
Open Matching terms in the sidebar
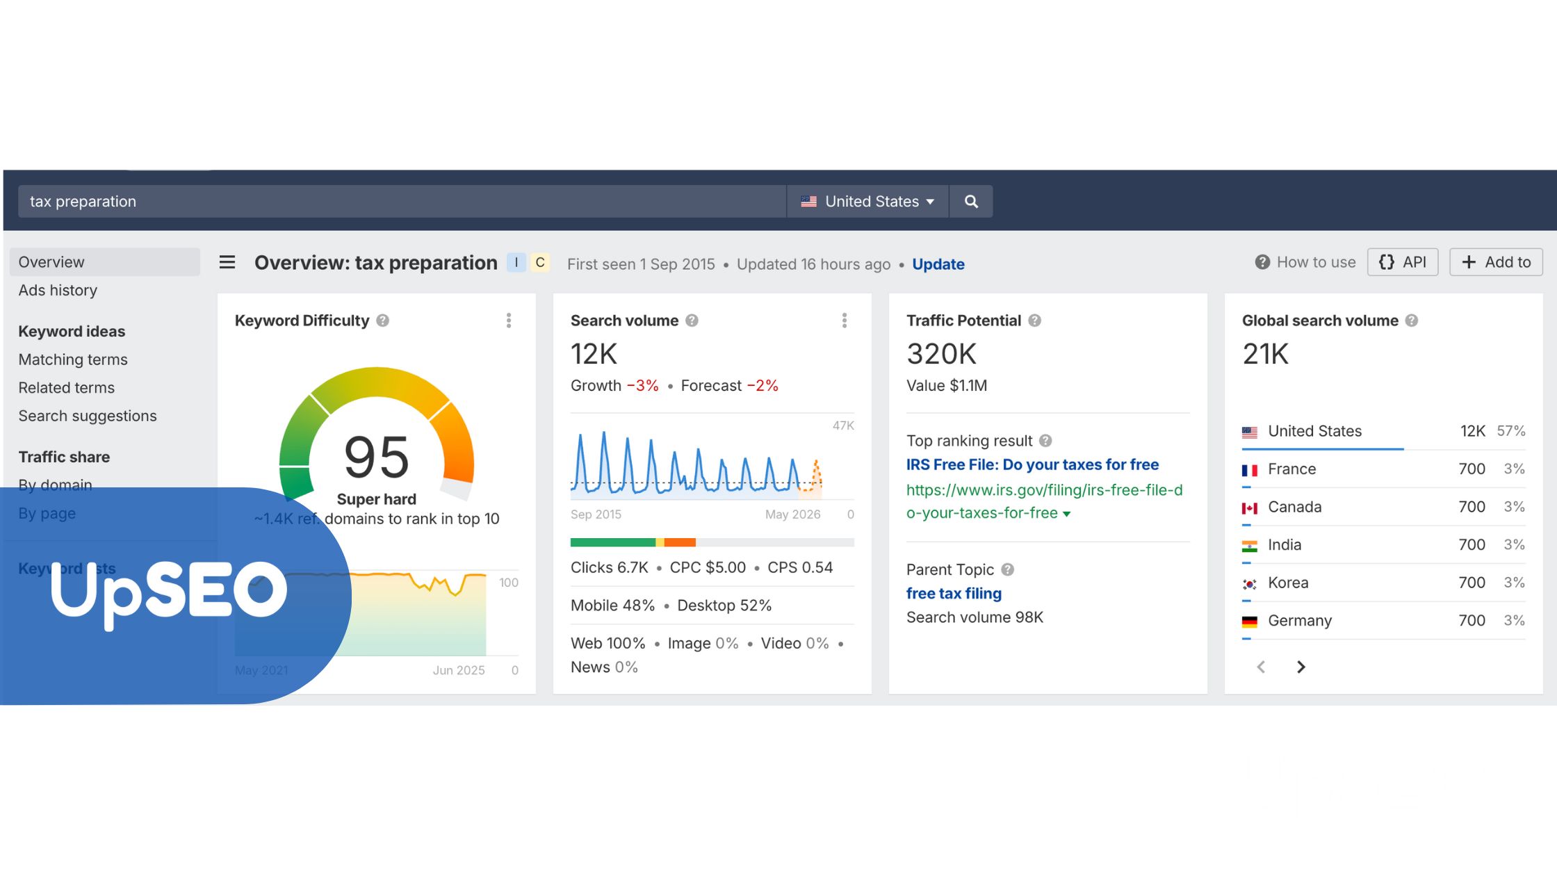[x=73, y=359]
